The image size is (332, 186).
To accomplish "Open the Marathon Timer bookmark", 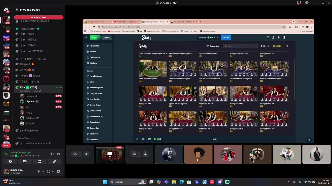I will click(128, 31).
